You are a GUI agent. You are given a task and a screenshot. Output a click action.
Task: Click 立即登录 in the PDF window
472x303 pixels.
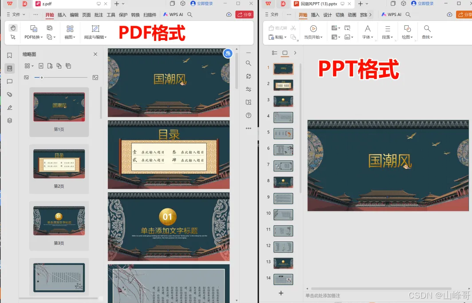(x=202, y=4)
